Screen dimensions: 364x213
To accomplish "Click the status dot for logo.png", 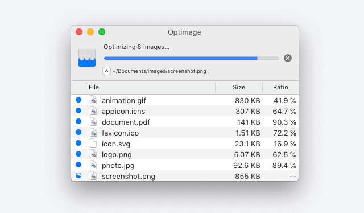I will click(x=78, y=154).
